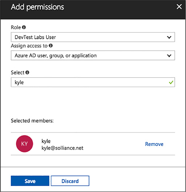Click the Add permissions title
Screen dimensions: 186x192
point(37,7)
